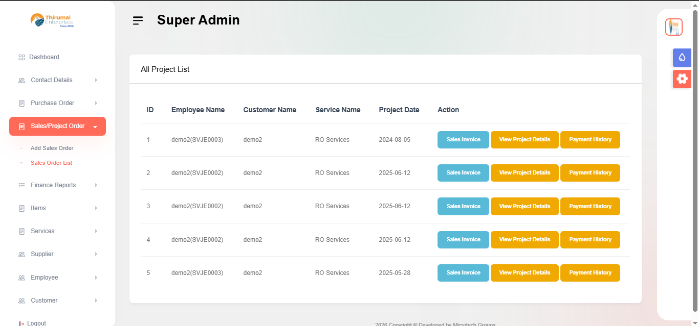Click the hamburger menu icon
Viewport: 699px width, 326px height.
pos(138,20)
